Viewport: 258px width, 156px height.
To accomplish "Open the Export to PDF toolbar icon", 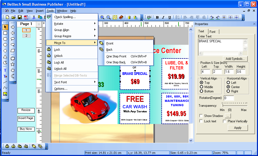I will (x=26, y=17).
